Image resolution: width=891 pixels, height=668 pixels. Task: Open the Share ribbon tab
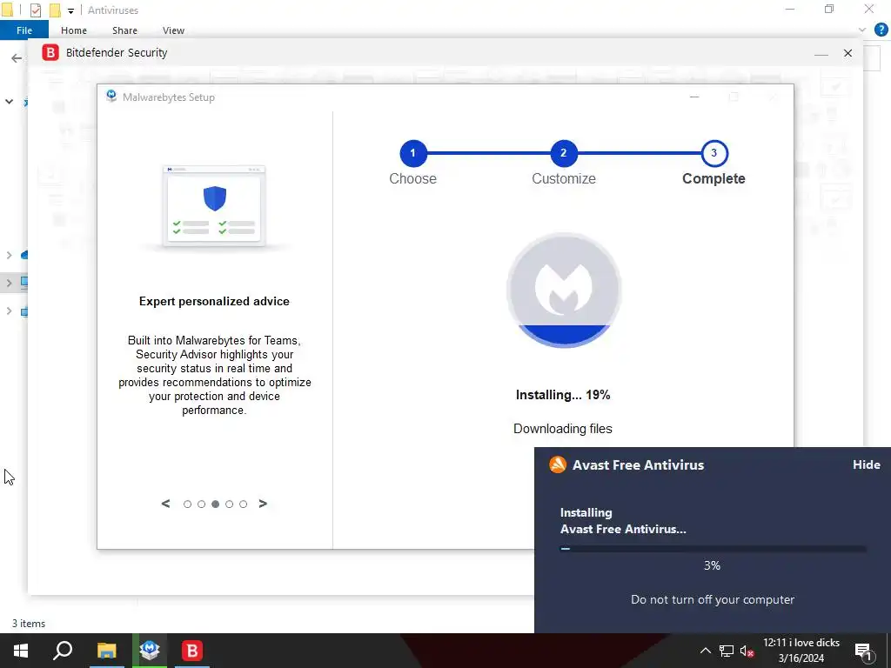tap(124, 30)
